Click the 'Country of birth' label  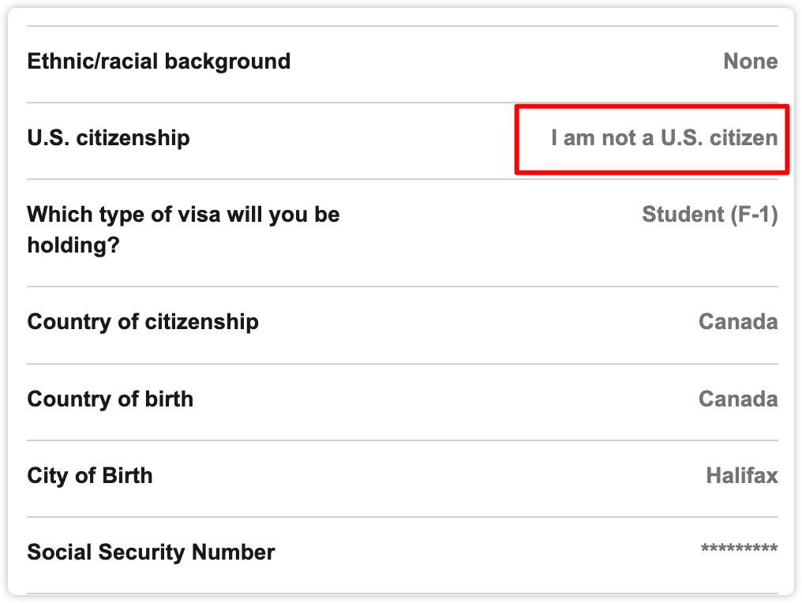coord(110,399)
